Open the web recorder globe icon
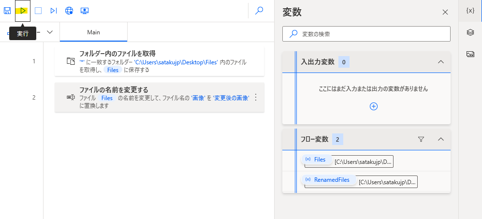Viewport: 482px width, 219px height. [x=69, y=11]
